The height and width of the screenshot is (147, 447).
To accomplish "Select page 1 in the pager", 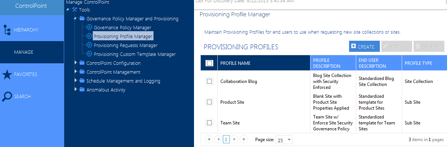I will point(226,139).
